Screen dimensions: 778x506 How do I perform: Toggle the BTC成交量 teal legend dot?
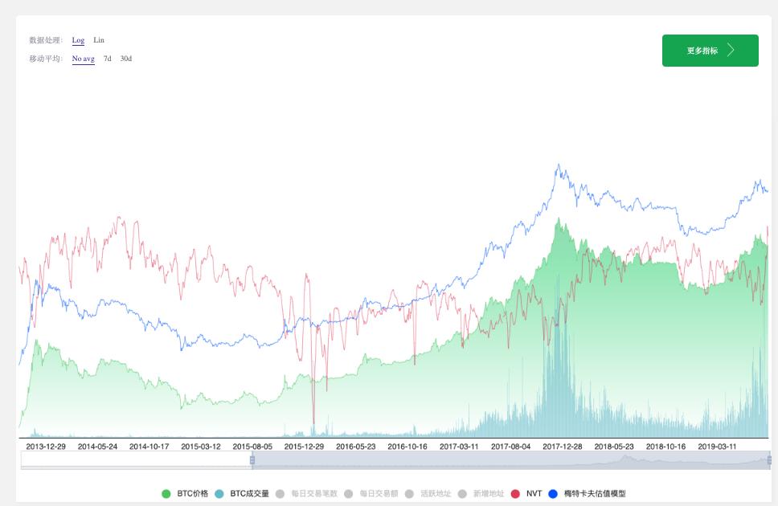219,494
